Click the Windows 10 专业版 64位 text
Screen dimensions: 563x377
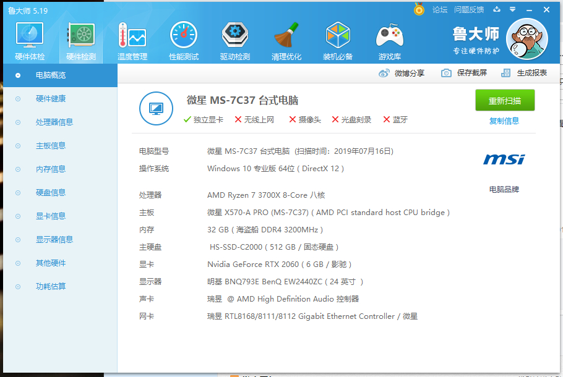pyautogui.click(x=276, y=169)
